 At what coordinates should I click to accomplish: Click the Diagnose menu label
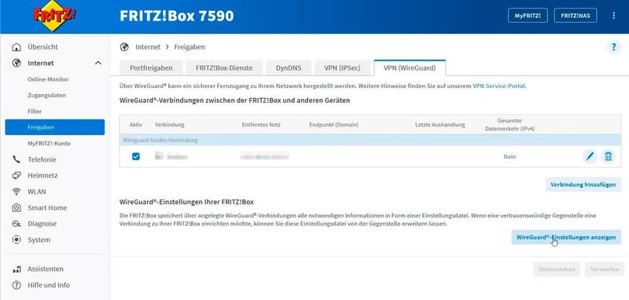42,224
